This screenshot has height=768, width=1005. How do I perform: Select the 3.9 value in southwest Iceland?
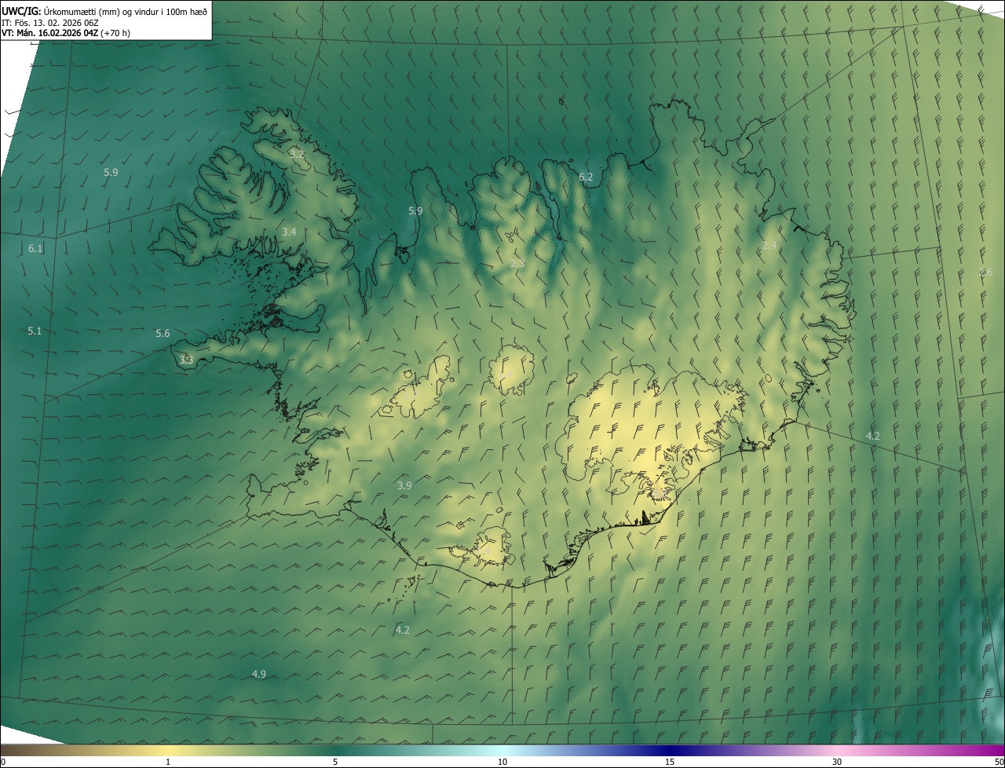[404, 485]
